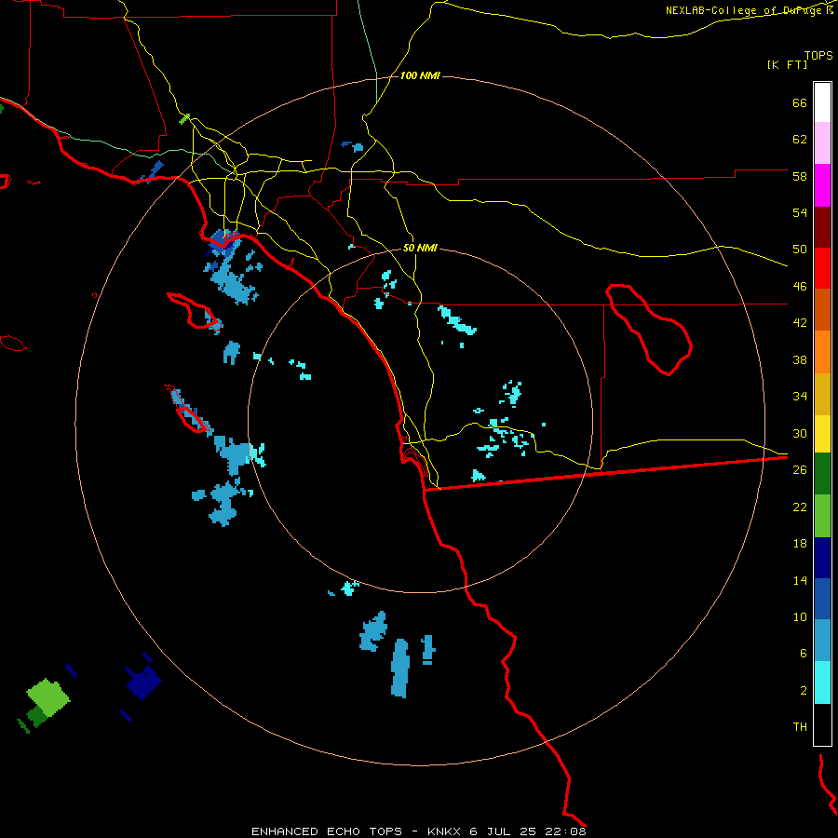The height and width of the screenshot is (838, 838).
Task: Click the white swatch in the tops legend
Action: [x=822, y=102]
